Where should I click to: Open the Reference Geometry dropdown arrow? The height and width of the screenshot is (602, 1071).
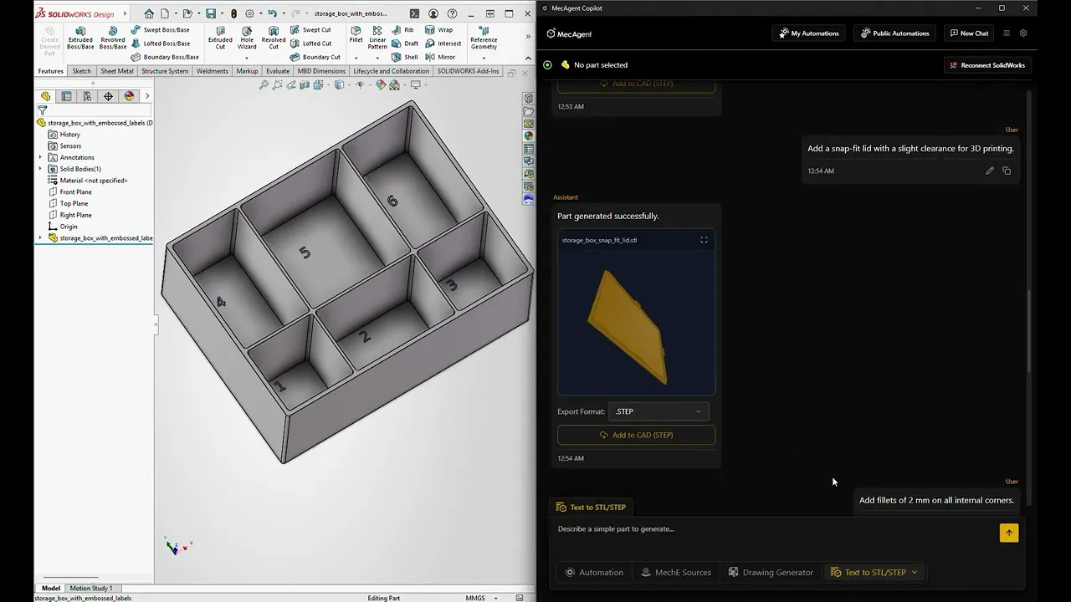484,58
